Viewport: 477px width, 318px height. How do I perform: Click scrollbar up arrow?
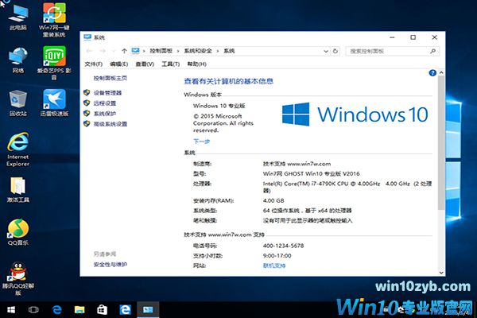pyautogui.click(x=441, y=72)
